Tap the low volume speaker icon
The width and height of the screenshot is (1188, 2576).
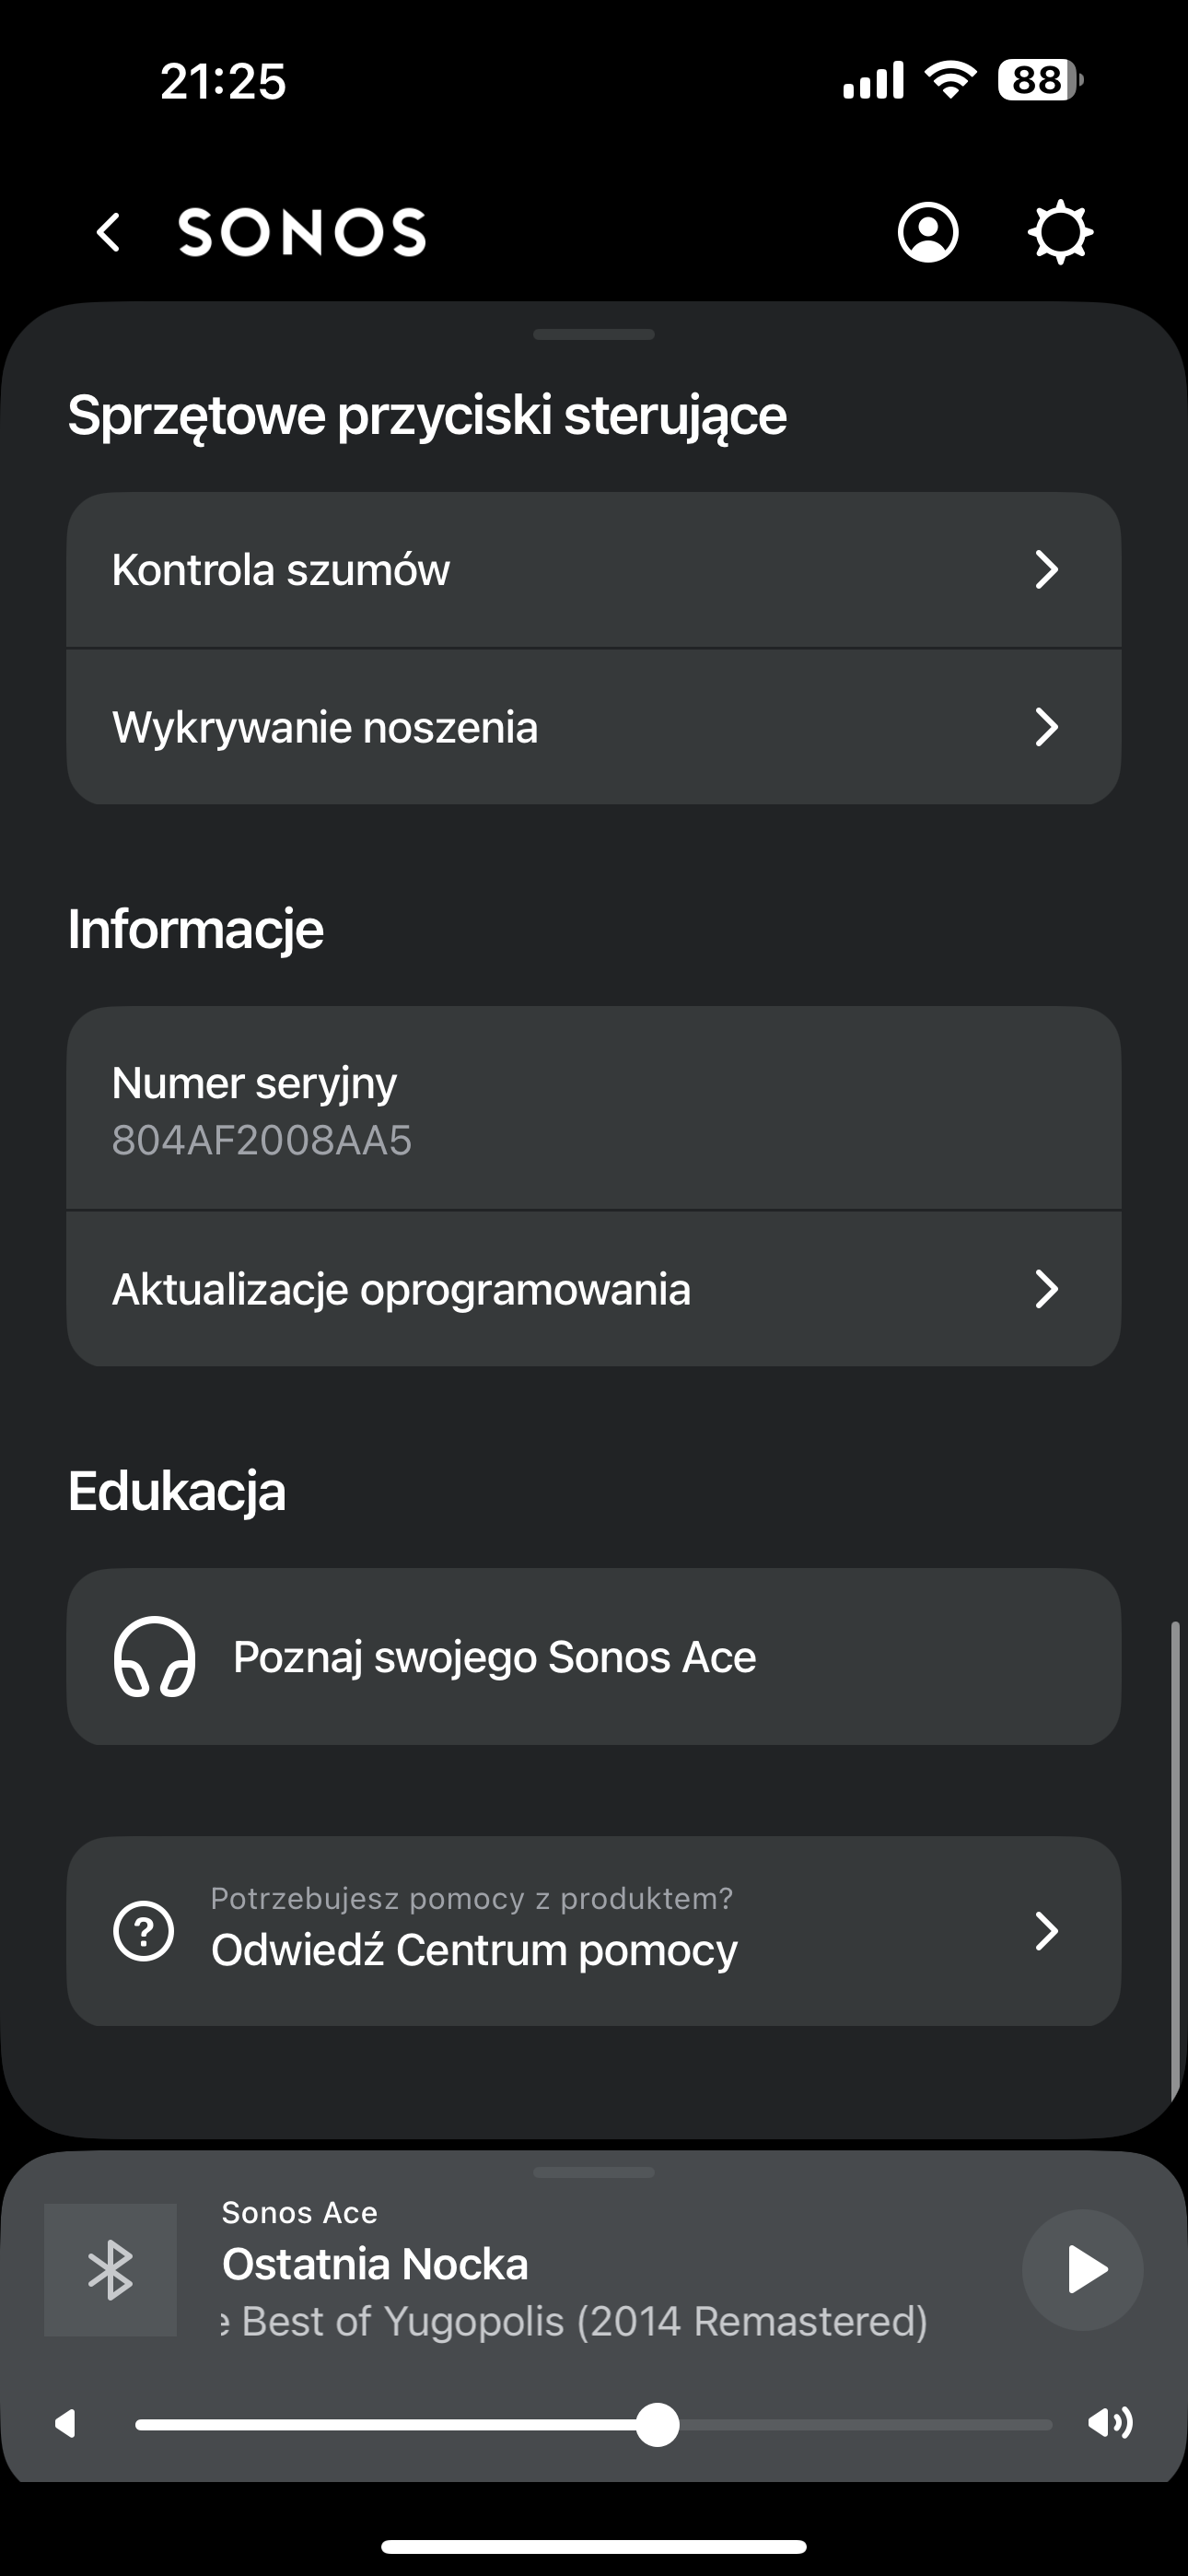point(66,2424)
